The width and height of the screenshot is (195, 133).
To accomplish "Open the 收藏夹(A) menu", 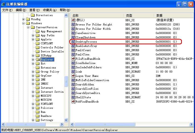I will [50, 10].
